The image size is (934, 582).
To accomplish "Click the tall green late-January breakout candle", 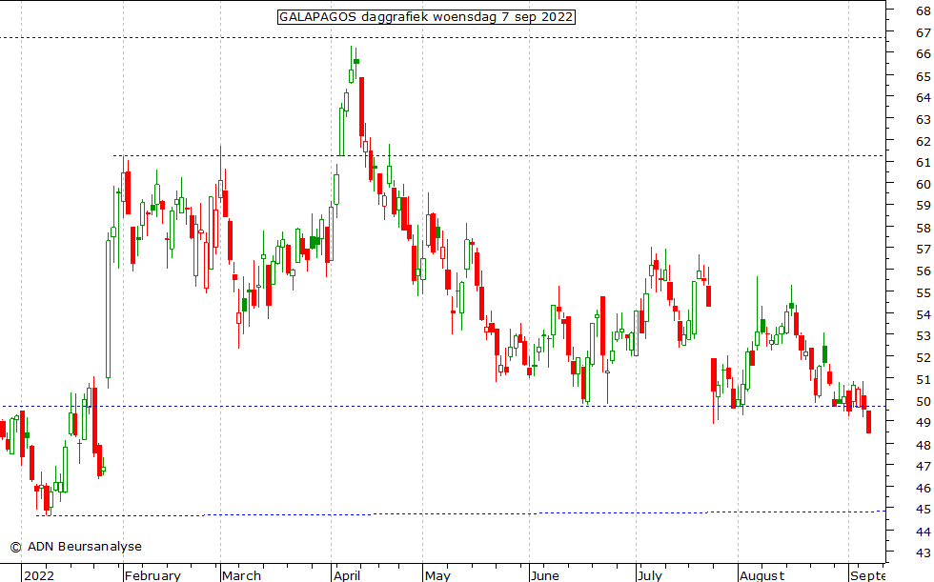I will pos(109,310).
